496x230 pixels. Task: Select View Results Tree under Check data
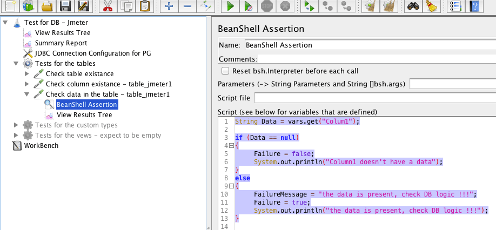[84, 114]
